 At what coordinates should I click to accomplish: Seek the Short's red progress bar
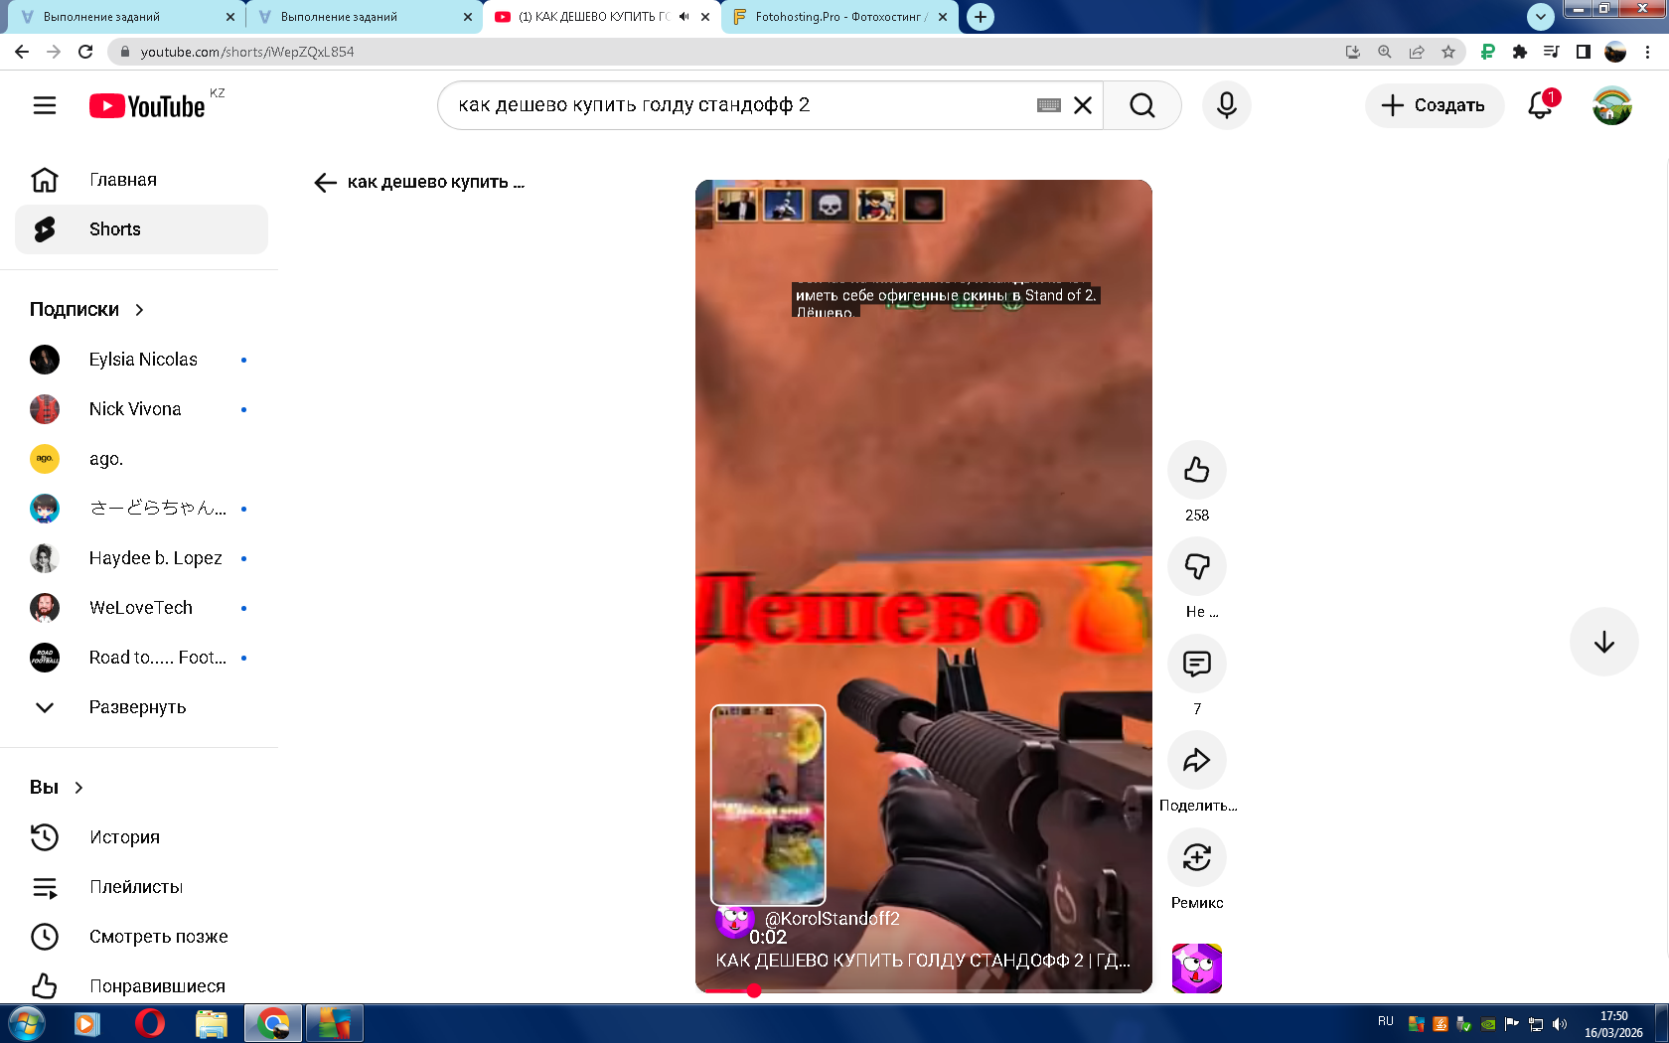click(924, 990)
